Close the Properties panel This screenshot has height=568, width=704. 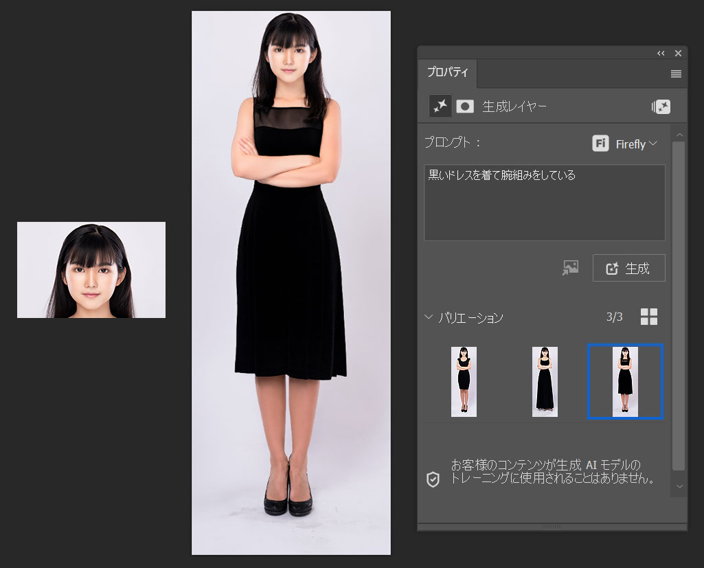pyautogui.click(x=678, y=54)
